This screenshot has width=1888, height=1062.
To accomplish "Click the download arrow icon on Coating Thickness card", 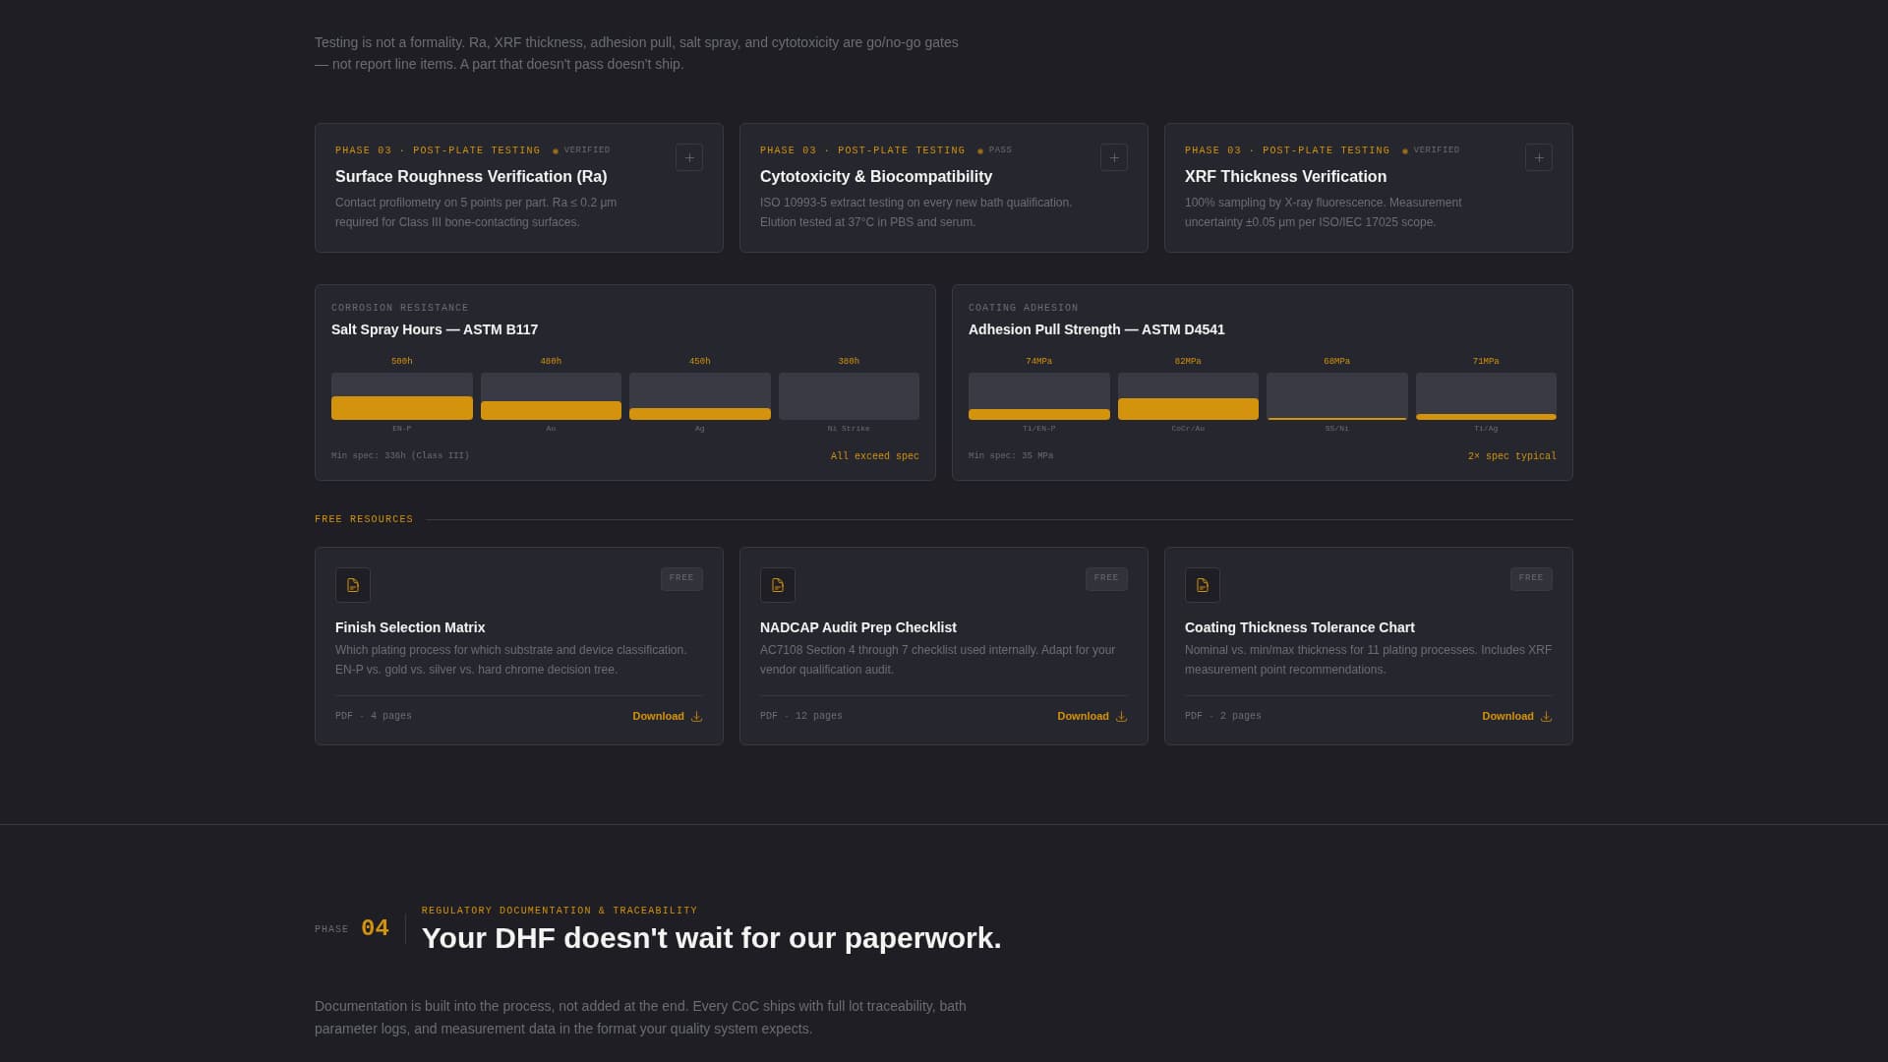I will (1546, 717).
